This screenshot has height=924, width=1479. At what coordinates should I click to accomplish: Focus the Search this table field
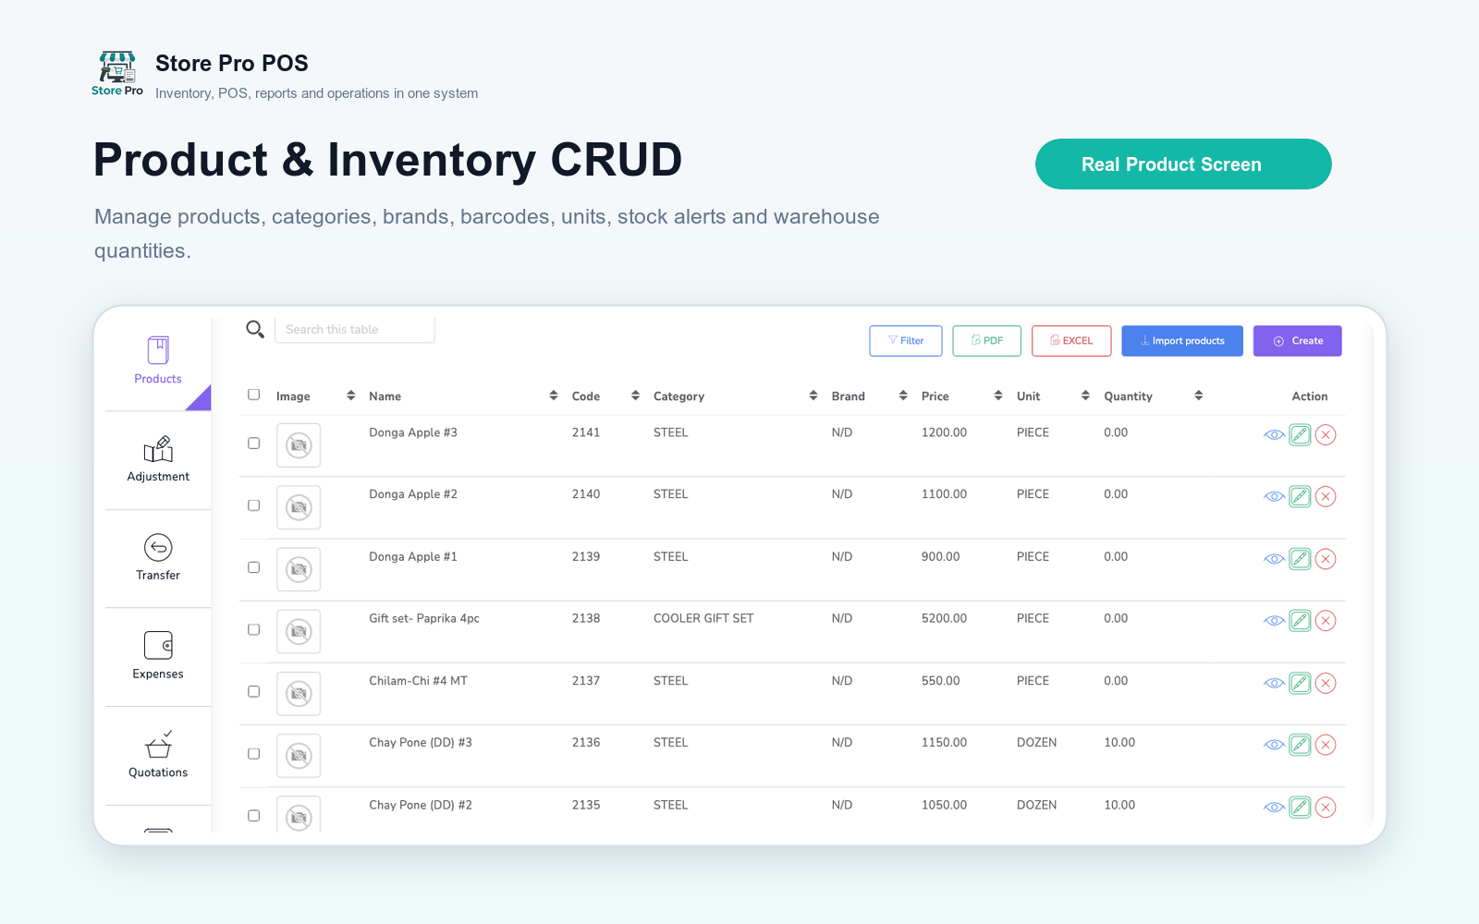coord(355,330)
